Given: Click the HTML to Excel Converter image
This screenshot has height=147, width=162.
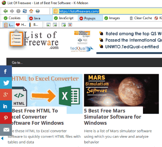Looking at the screenshot, I should coord(47,90).
